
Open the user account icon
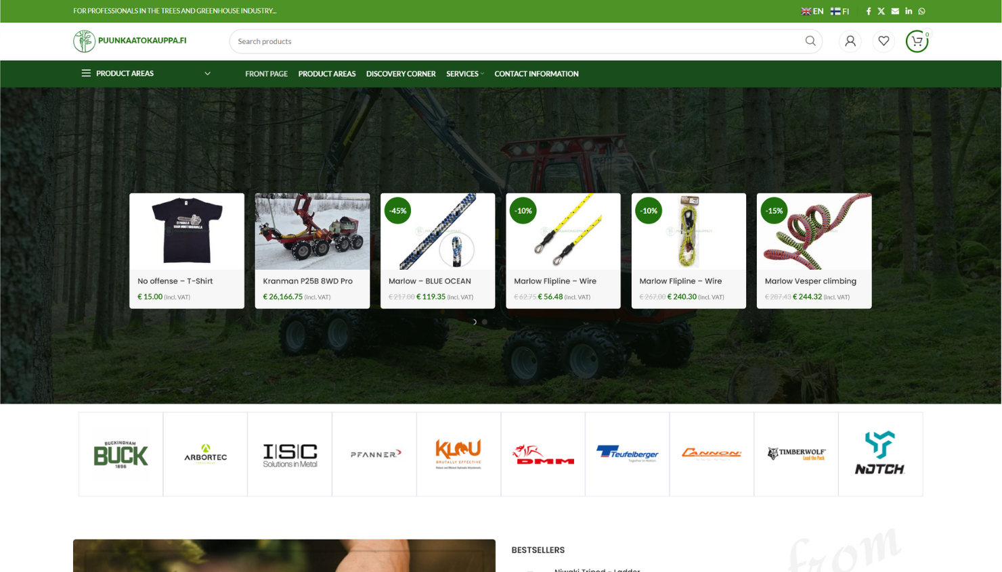[x=850, y=41]
